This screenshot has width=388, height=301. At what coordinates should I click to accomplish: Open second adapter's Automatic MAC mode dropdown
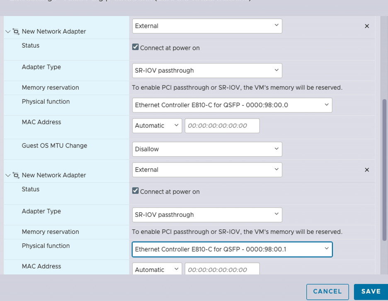pyautogui.click(x=157, y=269)
